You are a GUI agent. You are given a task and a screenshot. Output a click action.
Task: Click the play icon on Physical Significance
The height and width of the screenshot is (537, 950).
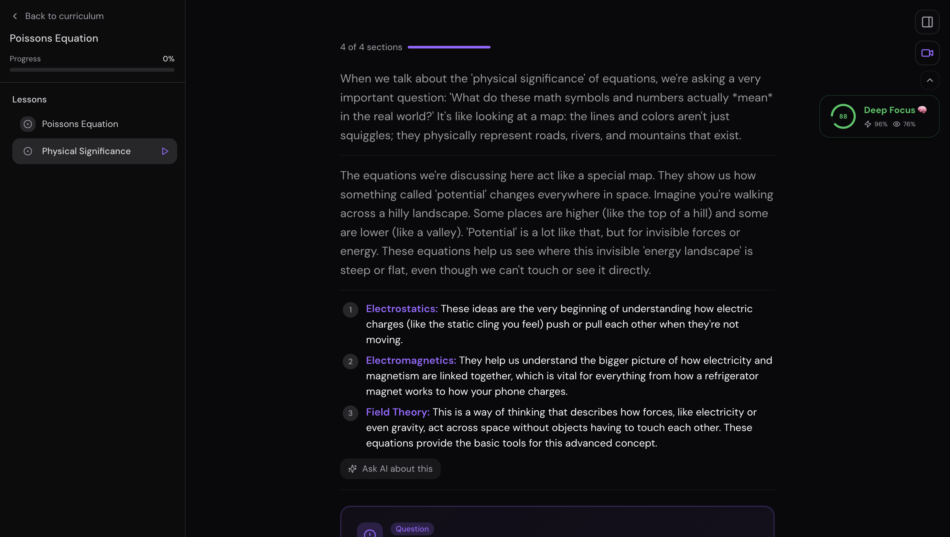(x=165, y=151)
